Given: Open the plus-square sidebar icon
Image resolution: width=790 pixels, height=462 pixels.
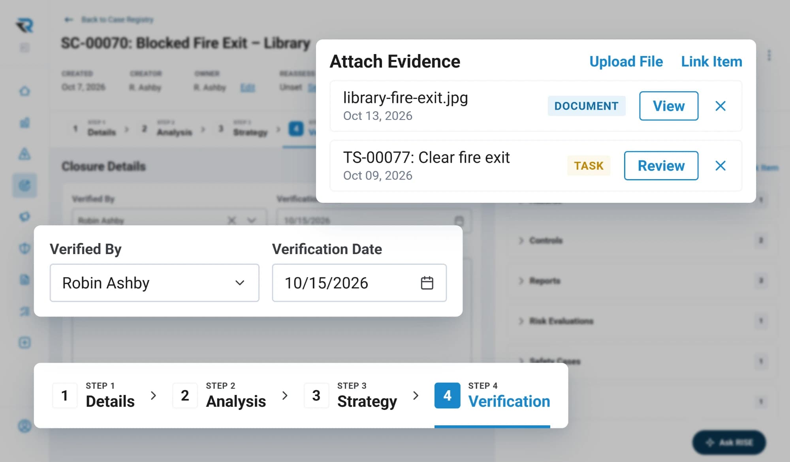Looking at the screenshot, I should point(24,342).
